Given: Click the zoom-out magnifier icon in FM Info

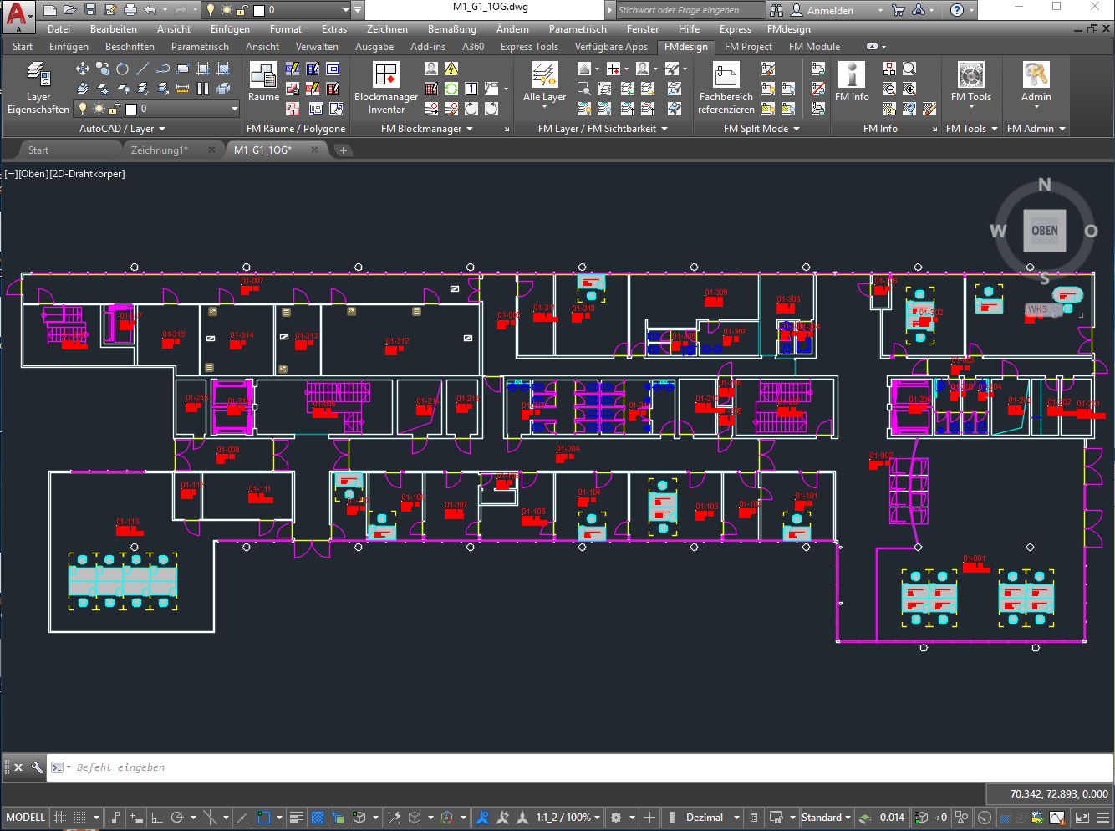Looking at the screenshot, I should 889,89.
